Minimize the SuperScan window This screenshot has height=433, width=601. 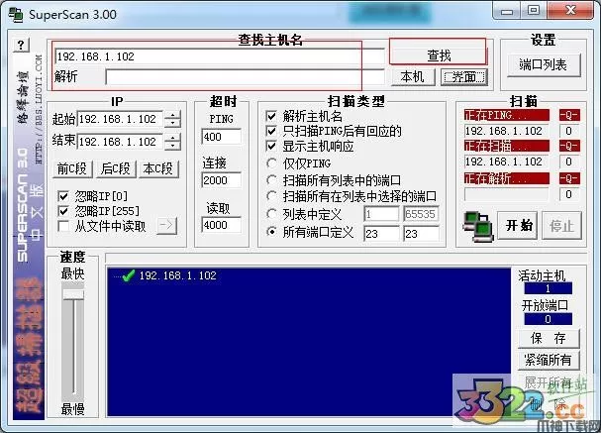[x=507, y=11]
